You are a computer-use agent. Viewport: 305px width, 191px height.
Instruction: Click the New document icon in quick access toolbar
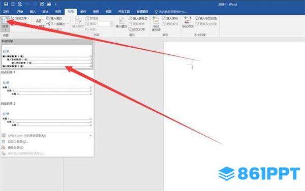coord(13,4)
